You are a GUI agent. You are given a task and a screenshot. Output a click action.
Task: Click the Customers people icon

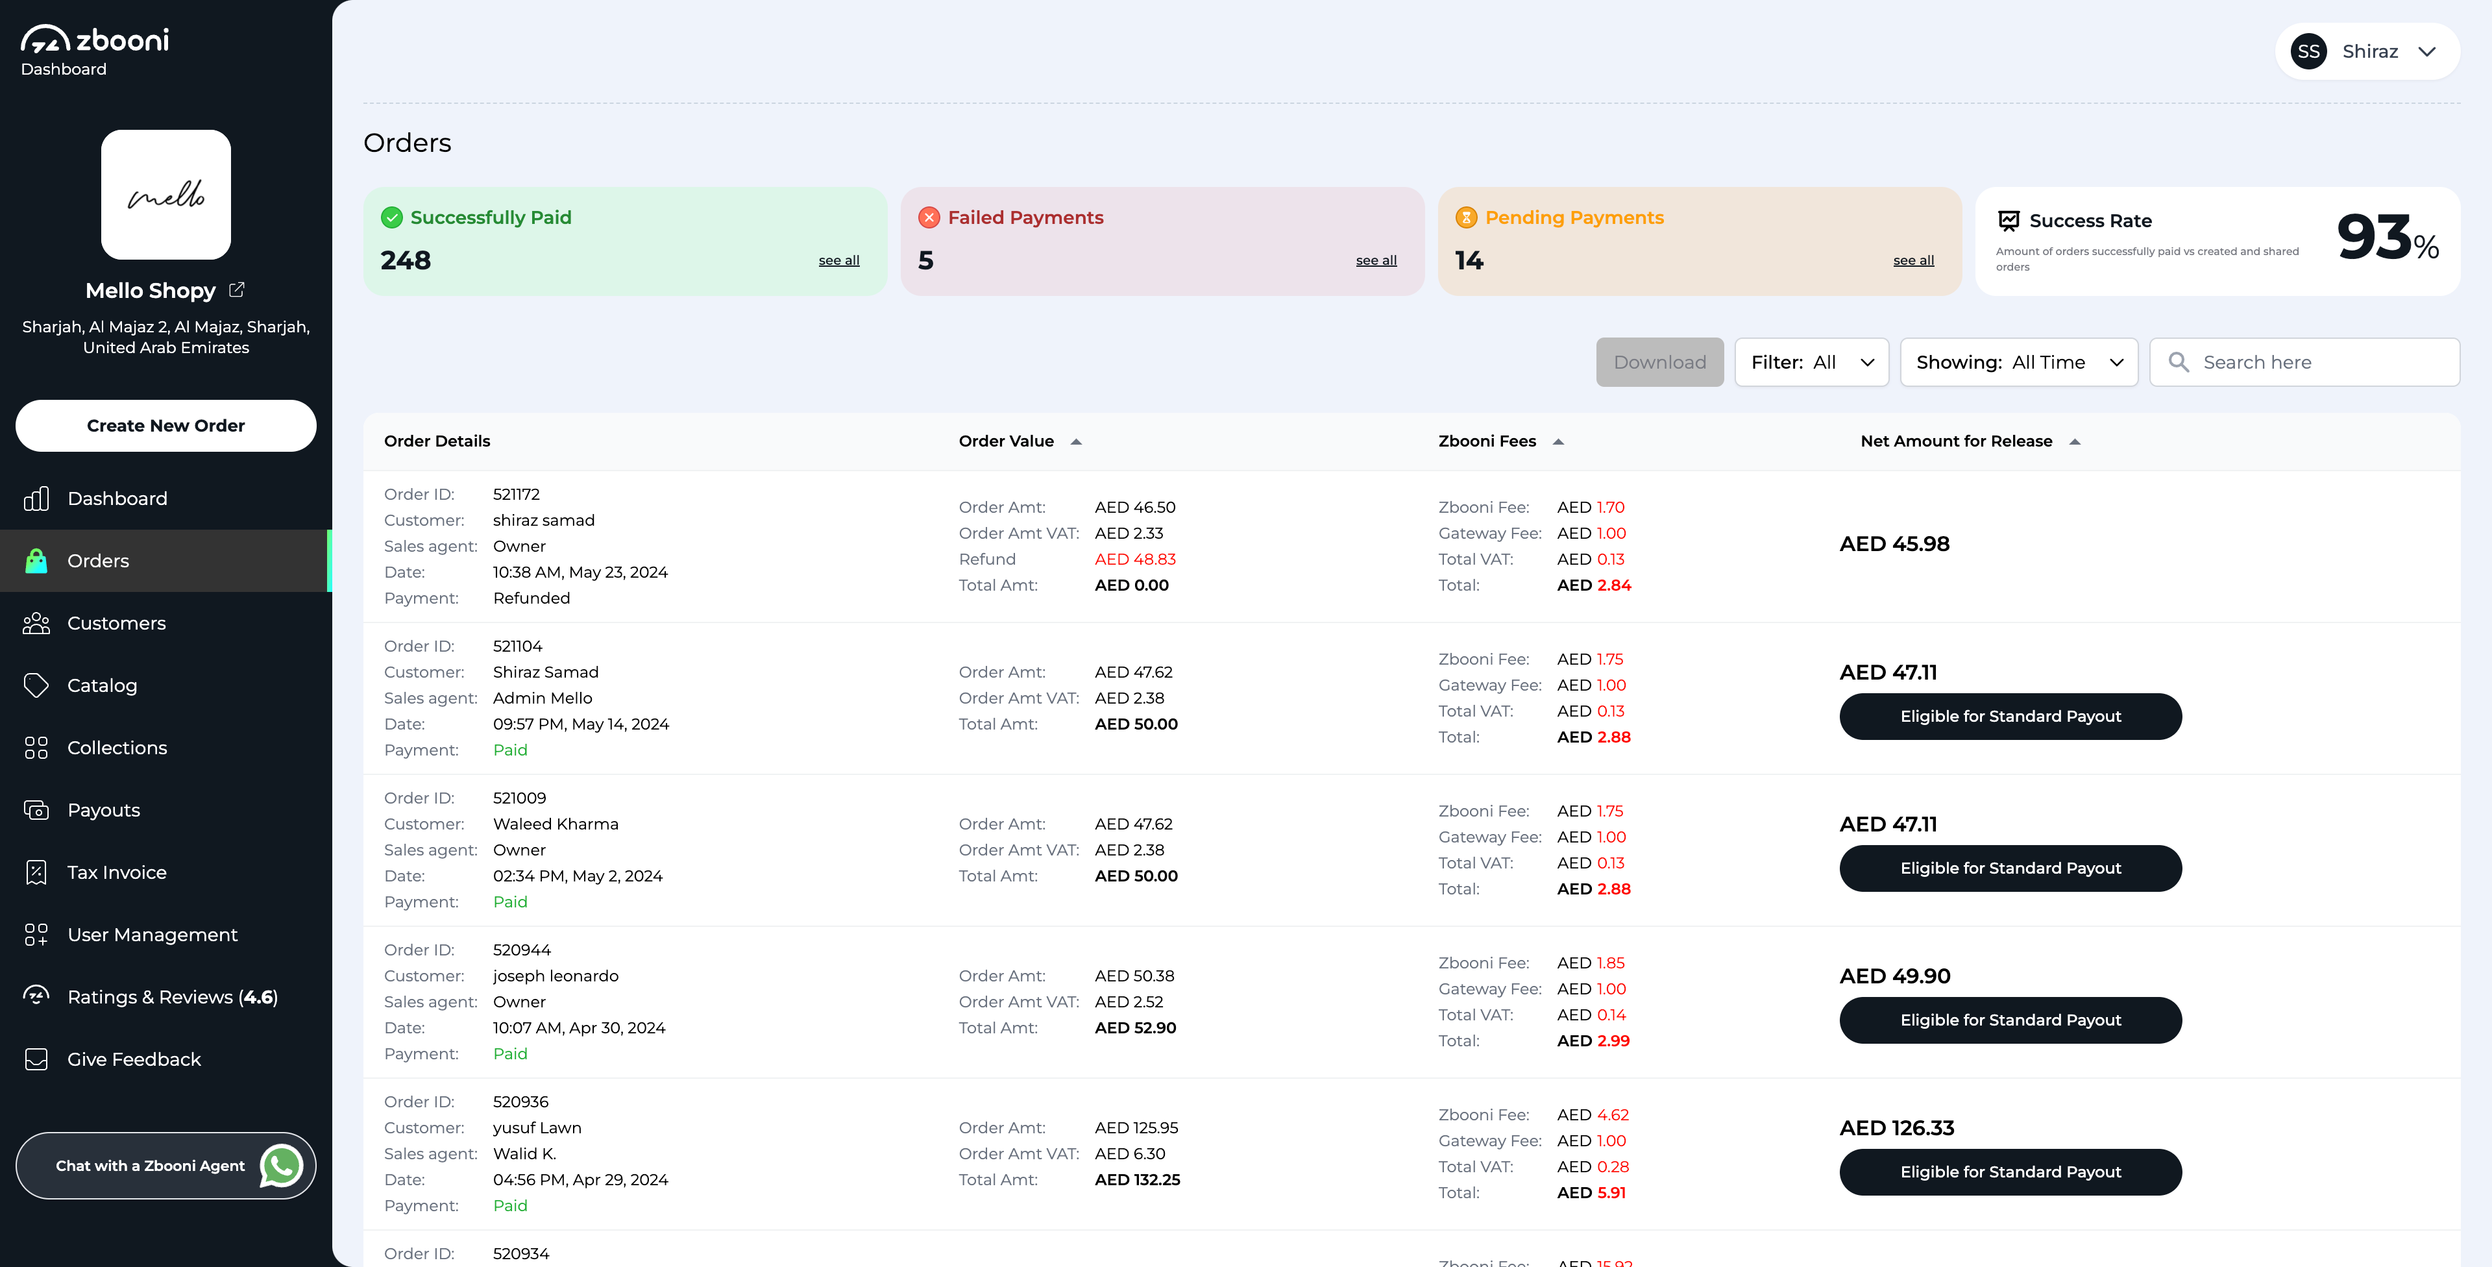tap(36, 623)
